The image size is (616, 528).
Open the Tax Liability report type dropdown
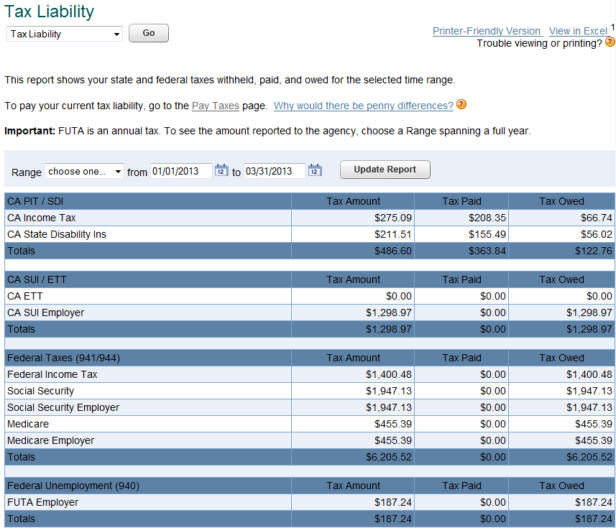(63, 33)
